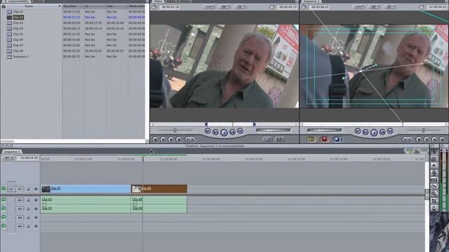Click Play Around Current Frame in Viewer
The height and width of the screenshot is (252, 449).
pos(232,132)
